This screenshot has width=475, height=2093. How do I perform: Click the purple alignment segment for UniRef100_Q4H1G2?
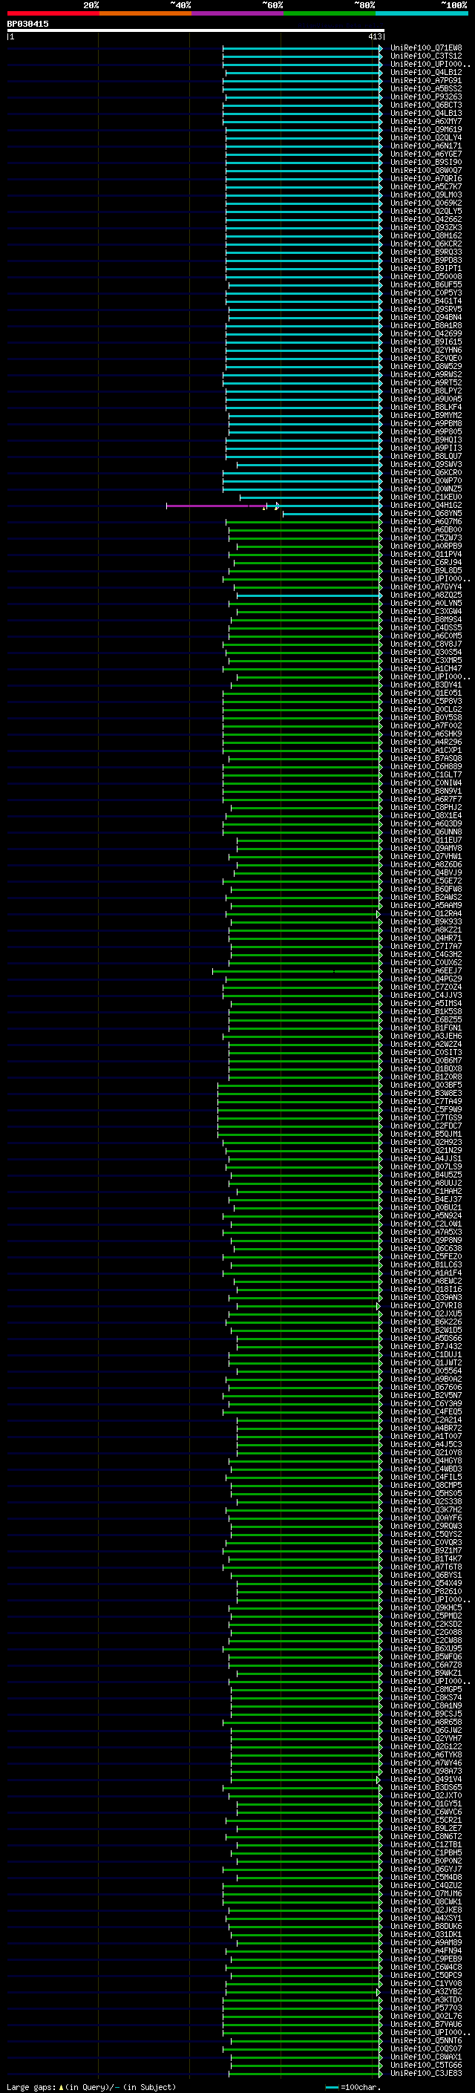[x=215, y=506]
